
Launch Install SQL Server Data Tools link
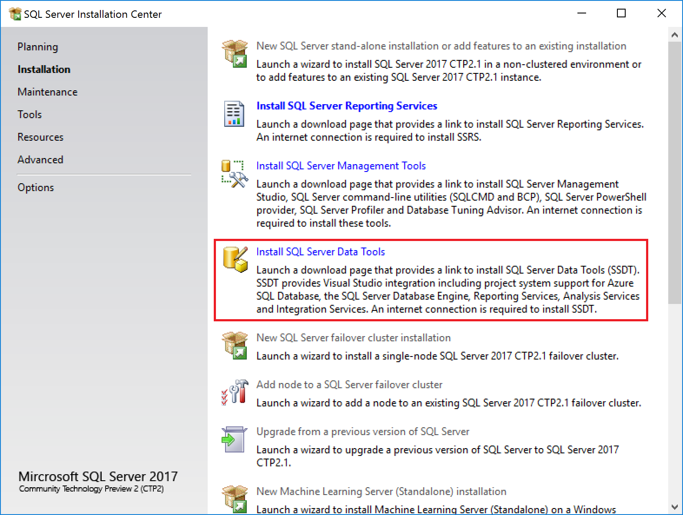coord(321,252)
